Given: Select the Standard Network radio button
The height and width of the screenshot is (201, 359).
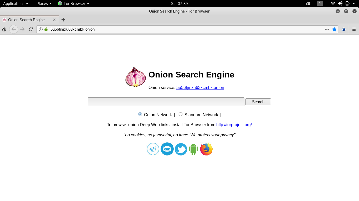Looking at the screenshot, I should coord(181,114).
